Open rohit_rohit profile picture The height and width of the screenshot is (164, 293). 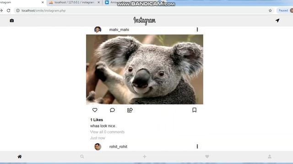pyautogui.click(x=98, y=147)
